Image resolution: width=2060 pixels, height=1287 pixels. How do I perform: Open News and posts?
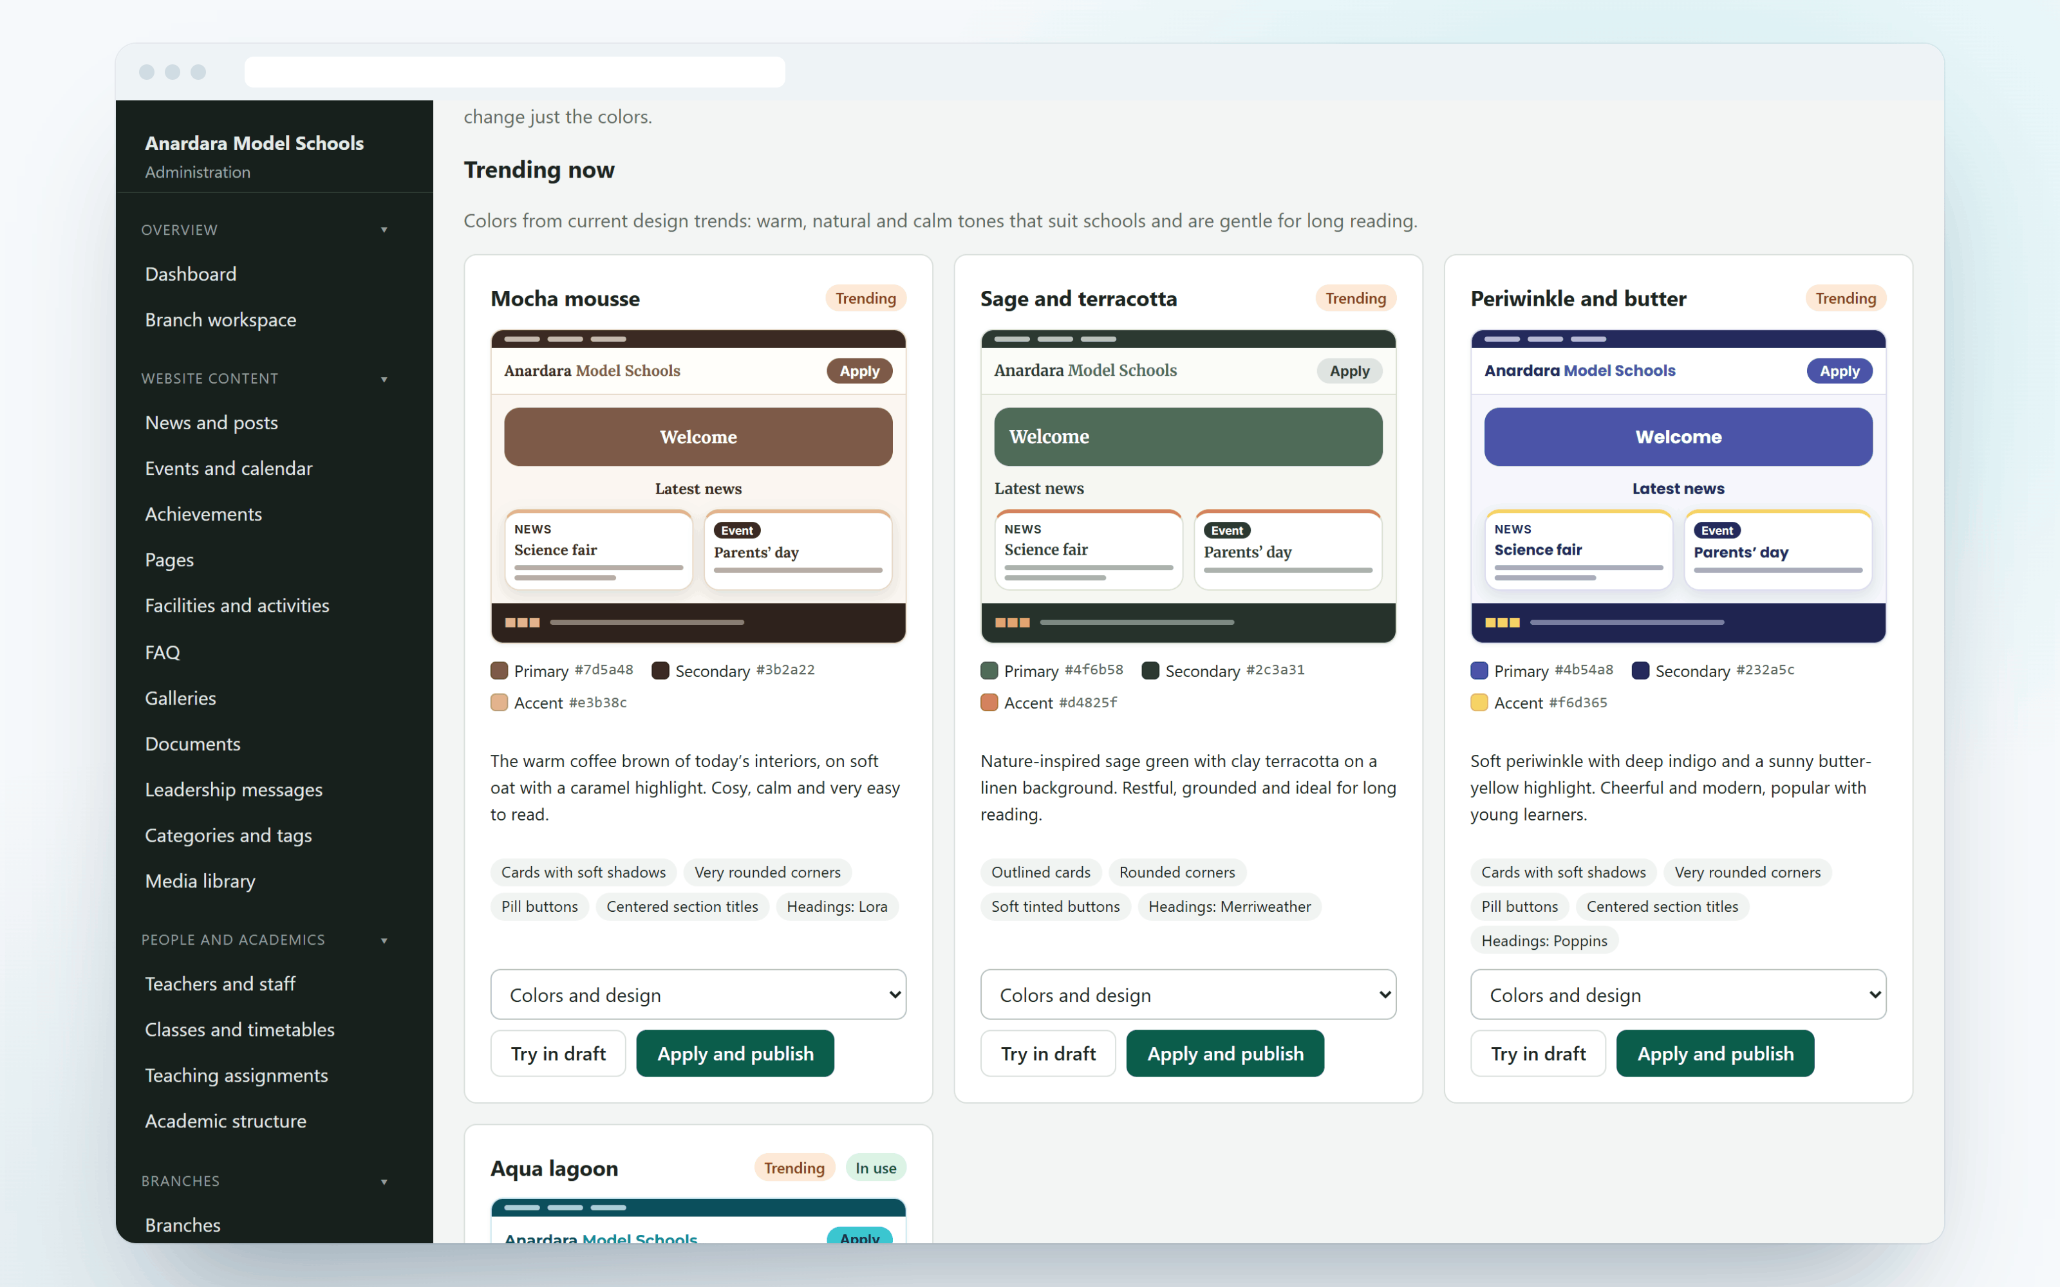pos(211,423)
